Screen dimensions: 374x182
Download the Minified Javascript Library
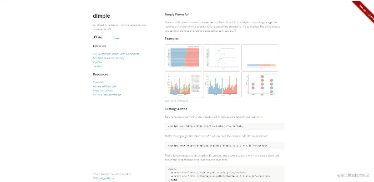(x=108, y=58)
